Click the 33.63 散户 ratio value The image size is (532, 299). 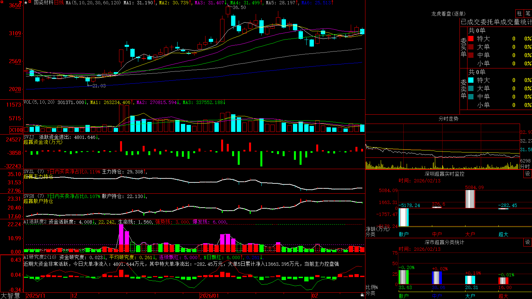[x=405, y=287]
